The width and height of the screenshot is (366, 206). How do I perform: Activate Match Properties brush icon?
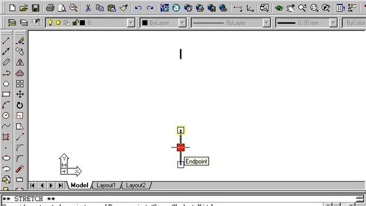coord(124,8)
